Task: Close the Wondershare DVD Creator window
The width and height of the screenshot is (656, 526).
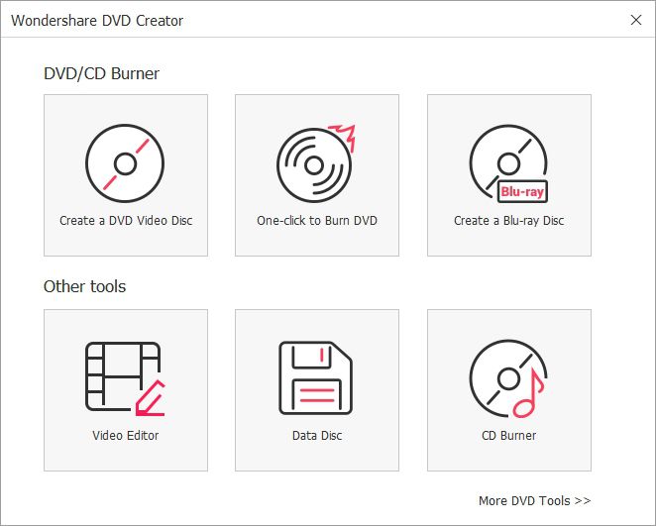Action: (635, 20)
